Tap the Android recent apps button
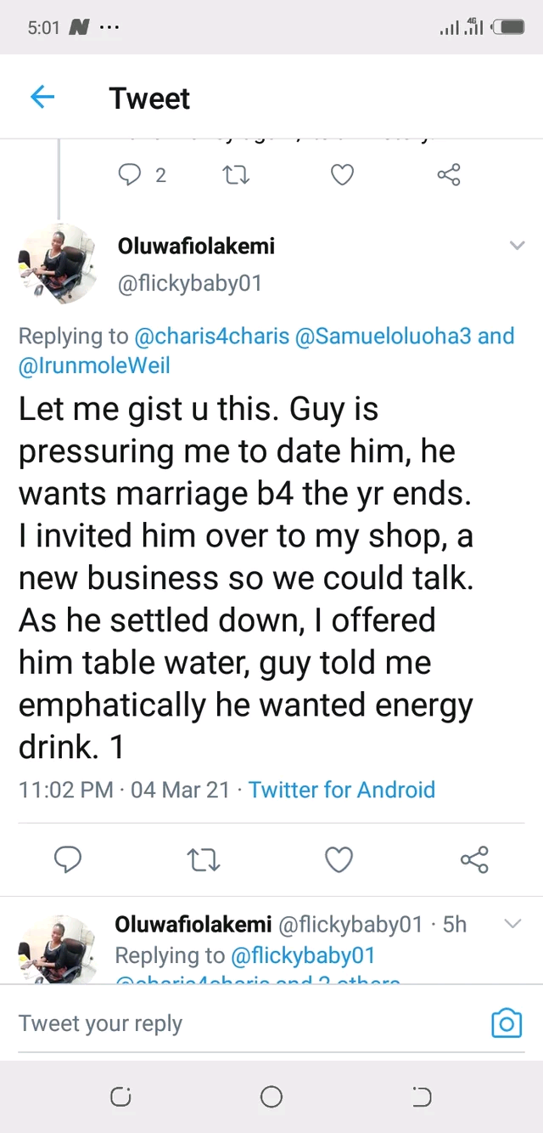Screen dimensions: 543x1133 coord(120,1097)
